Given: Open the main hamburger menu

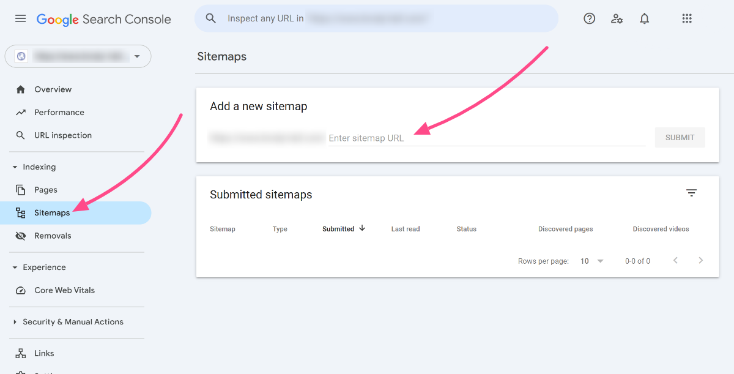Looking at the screenshot, I should coord(20,19).
